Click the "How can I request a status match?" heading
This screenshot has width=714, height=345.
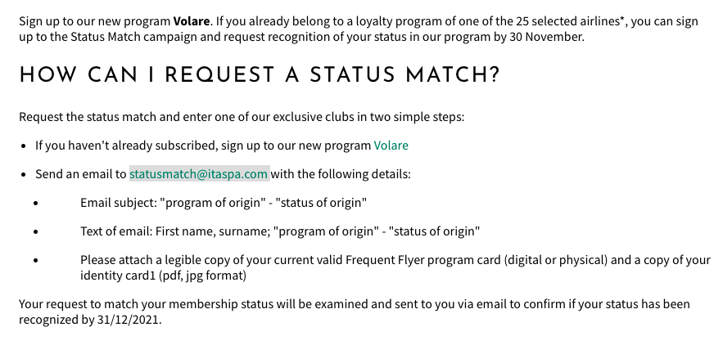pyautogui.click(x=260, y=76)
